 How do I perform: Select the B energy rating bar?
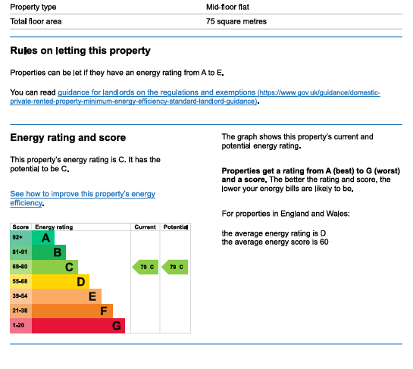(48, 252)
